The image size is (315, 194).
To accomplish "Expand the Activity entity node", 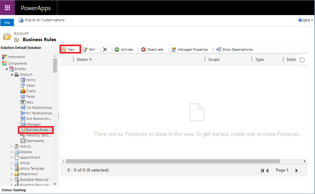I will tap(11, 147).
